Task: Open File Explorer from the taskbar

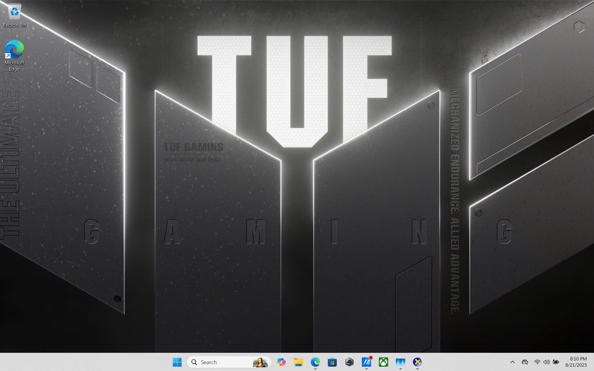Action: click(x=298, y=362)
